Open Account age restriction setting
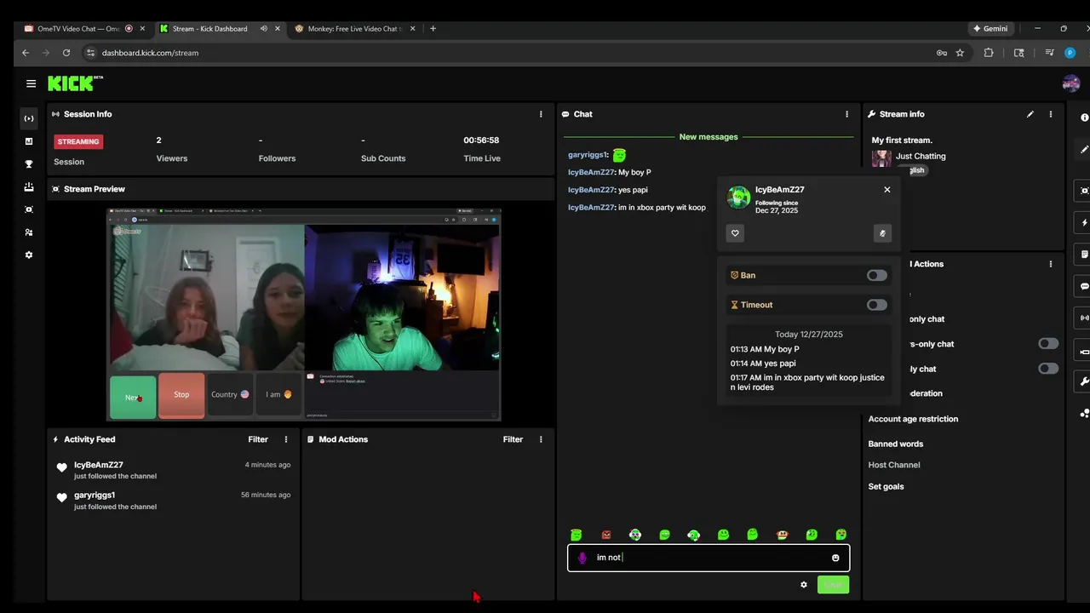1090x613 pixels. click(913, 419)
